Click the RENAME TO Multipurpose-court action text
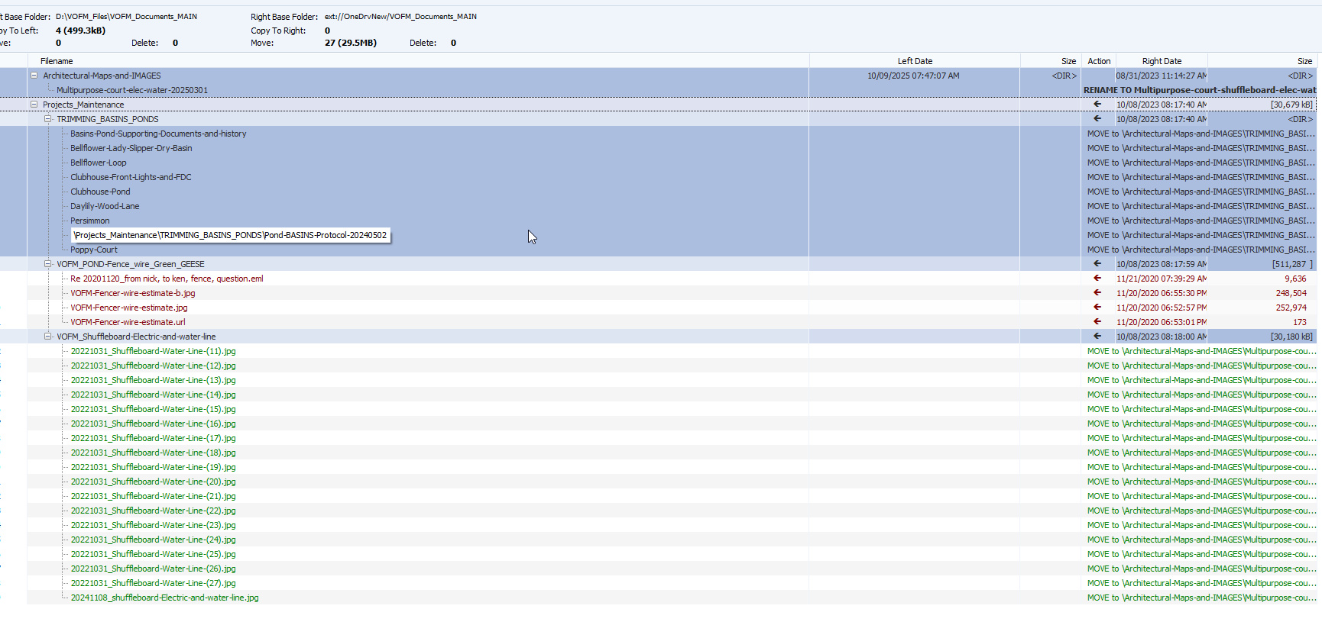The height and width of the screenshot is (625, 1322). (1199, 90)
